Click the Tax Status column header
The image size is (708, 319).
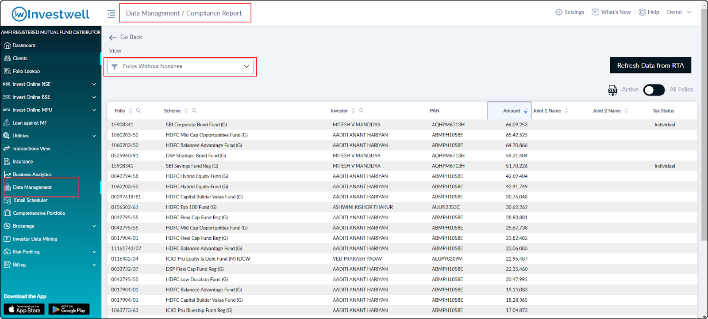(x=663, y=111)
